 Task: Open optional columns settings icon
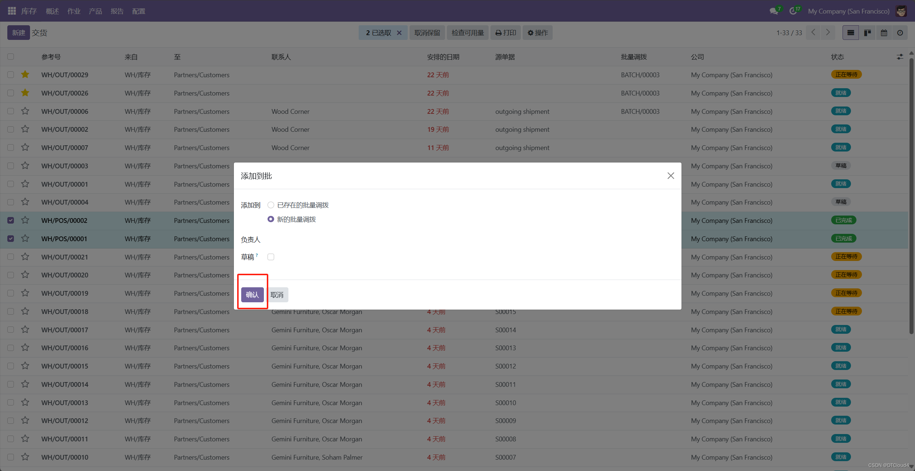[900, 57]
